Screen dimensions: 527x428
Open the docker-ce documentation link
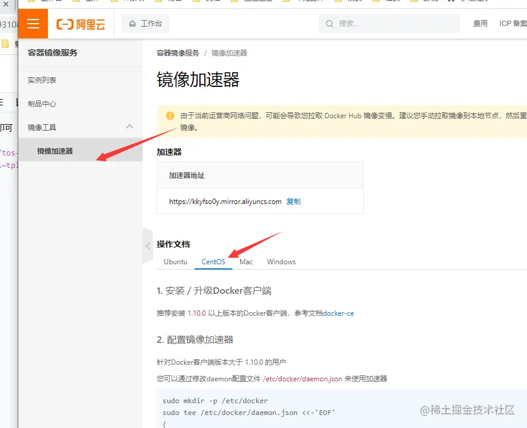pos(338,313)
